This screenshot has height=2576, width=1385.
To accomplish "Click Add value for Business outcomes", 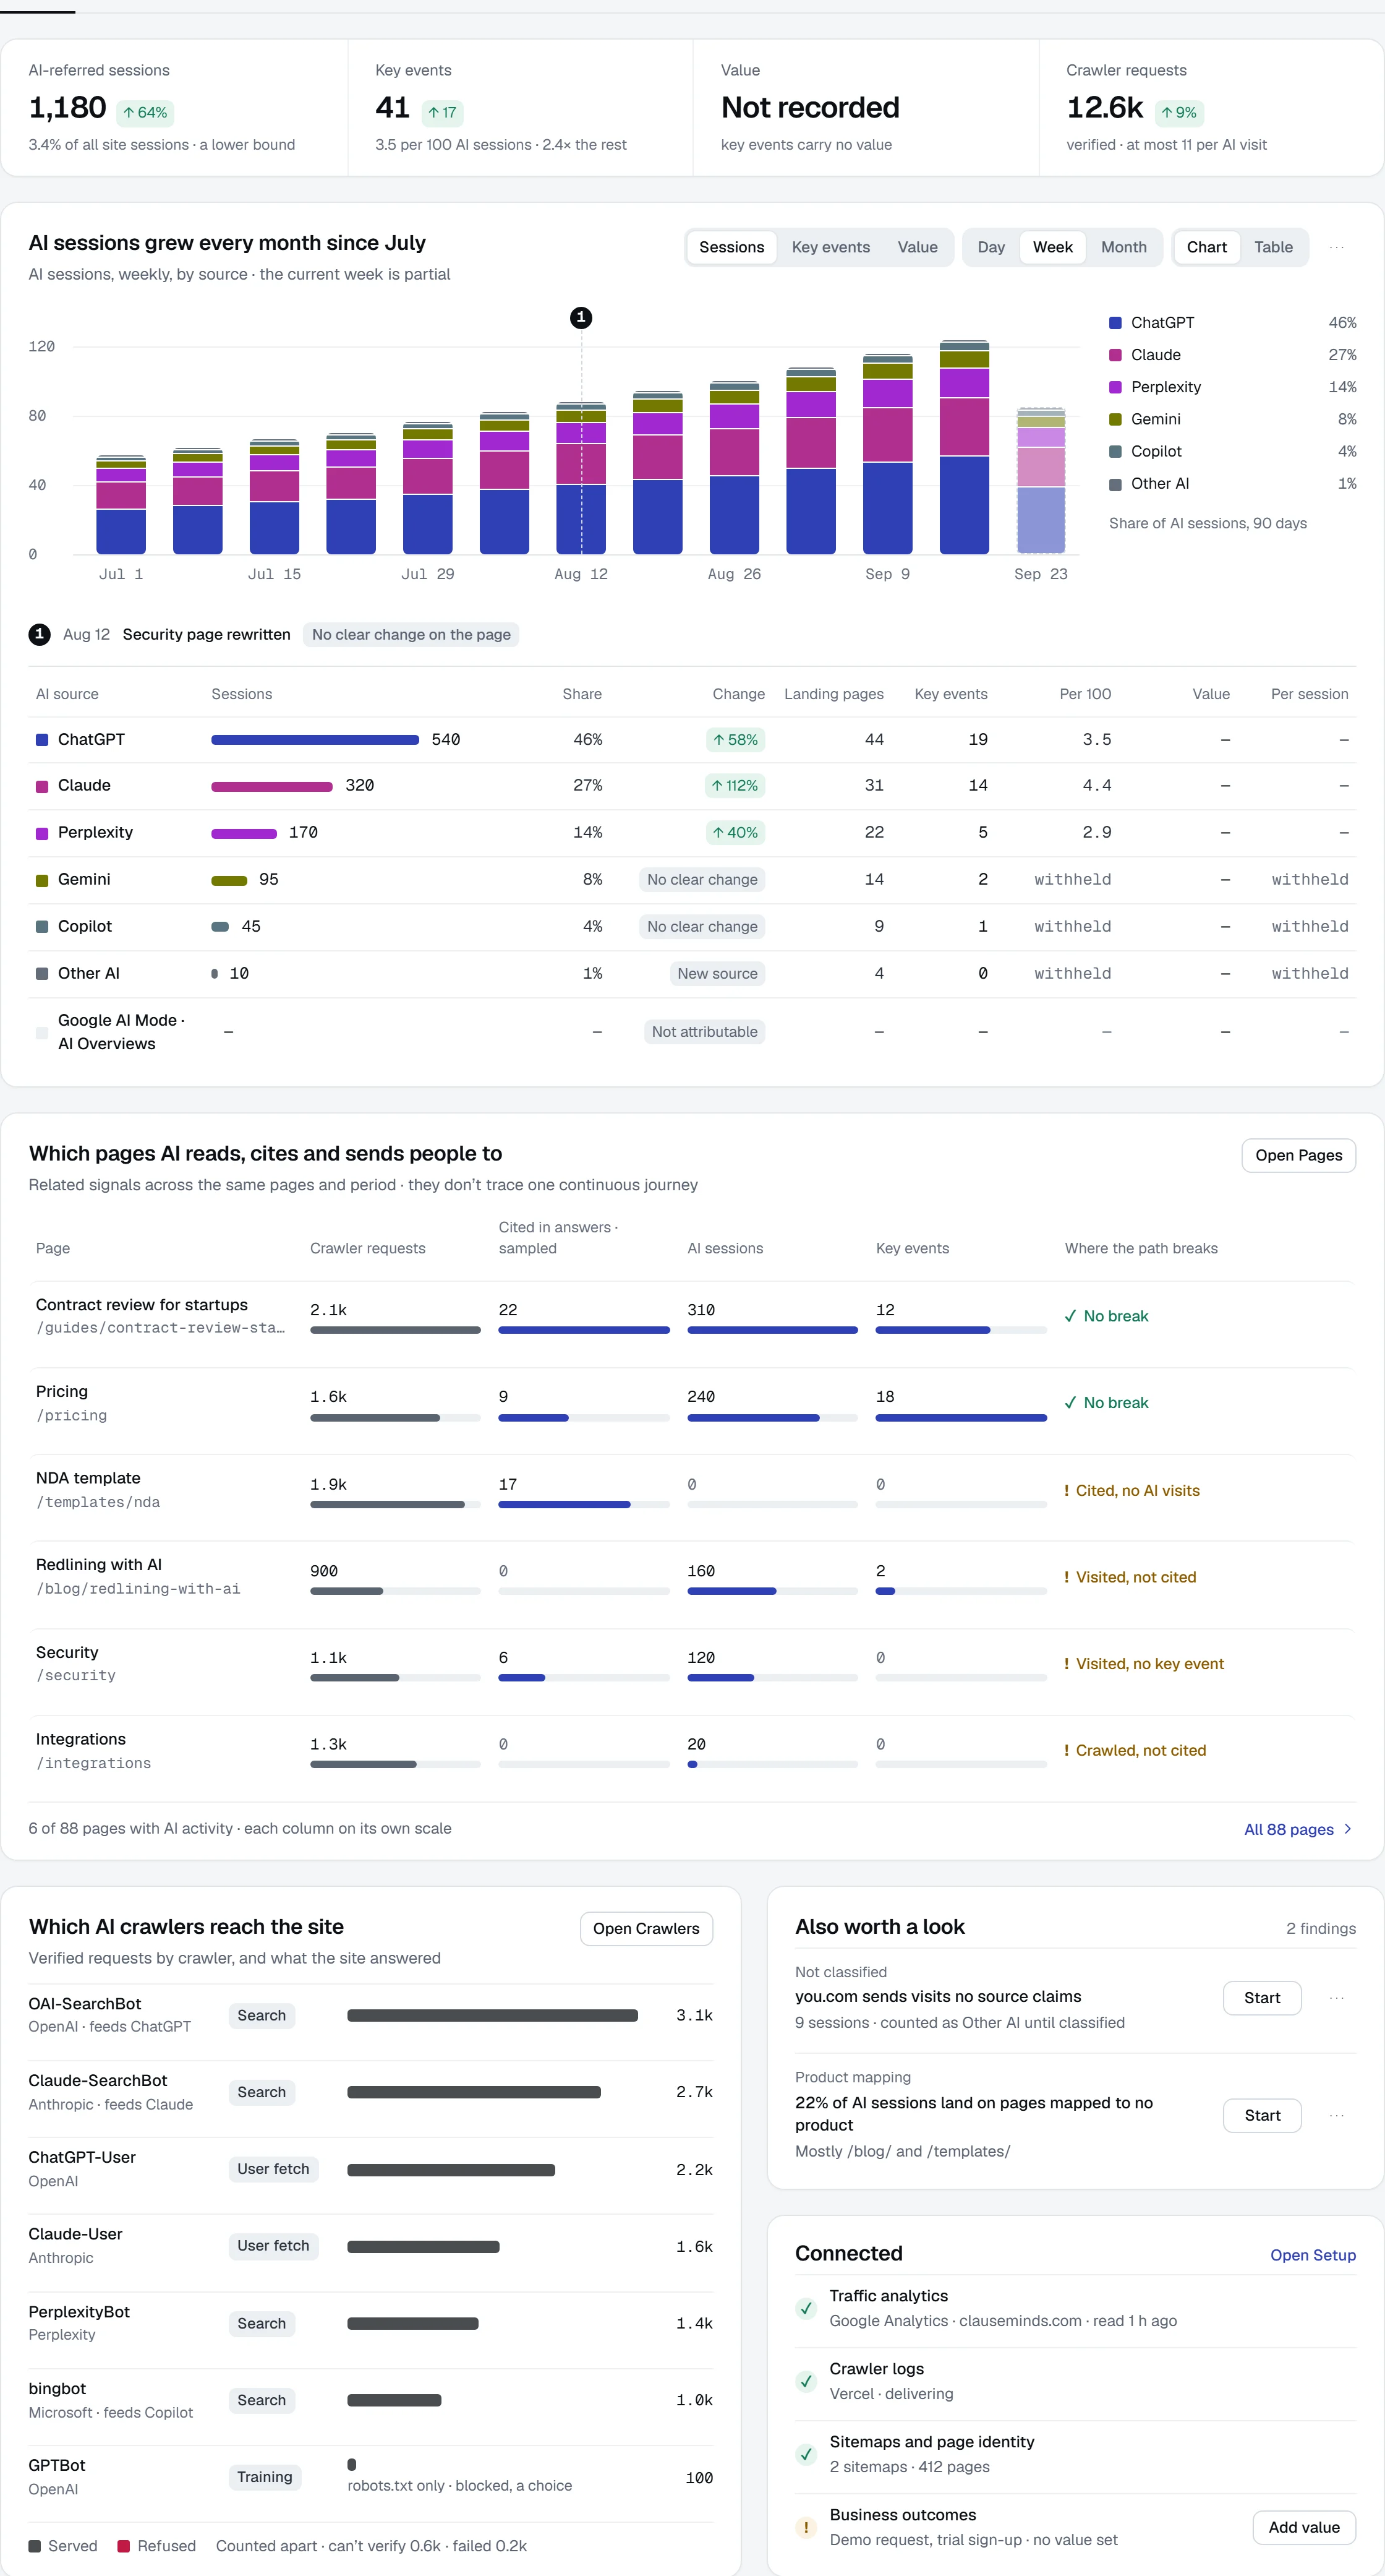I will point(1303,2527).
